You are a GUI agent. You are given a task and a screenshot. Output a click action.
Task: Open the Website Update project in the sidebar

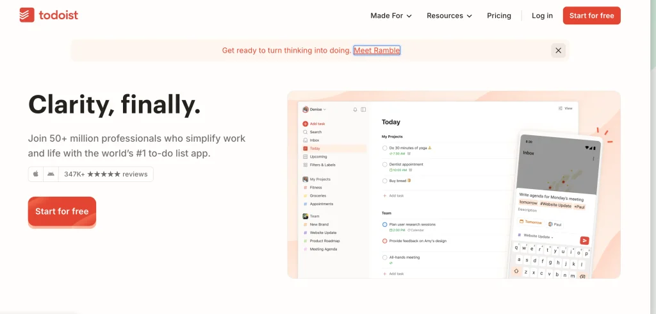[323, 233]
